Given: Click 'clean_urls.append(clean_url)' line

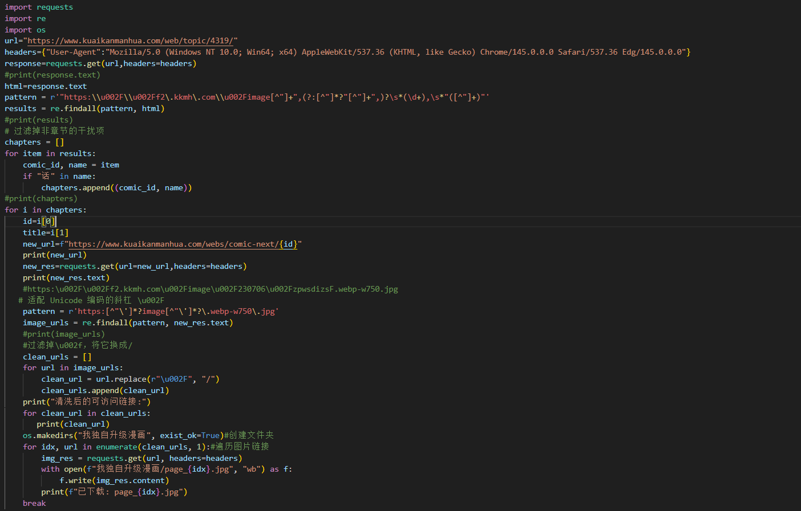Looking at the screenshot, I should [x=105, y=391].
